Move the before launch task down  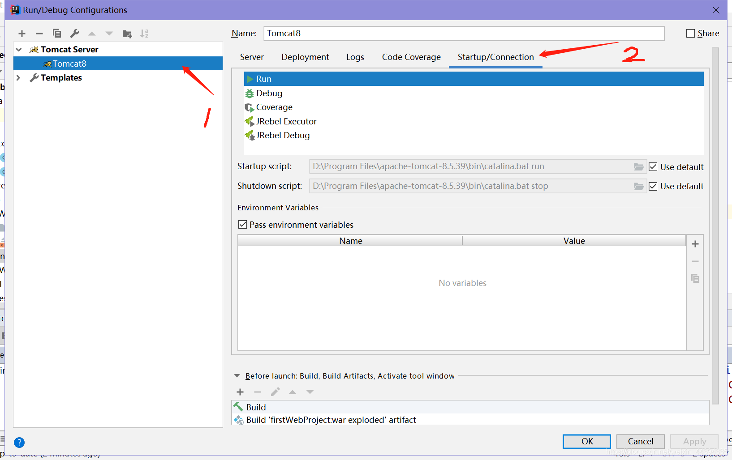coord(310,392)
